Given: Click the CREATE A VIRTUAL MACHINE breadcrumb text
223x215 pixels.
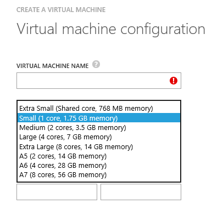Looking at the screenshot, I should tap(61, 10).
